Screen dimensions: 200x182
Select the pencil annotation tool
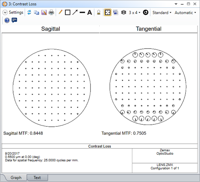[60, 12]
